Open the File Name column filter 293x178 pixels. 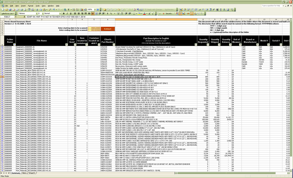[66, 45]
